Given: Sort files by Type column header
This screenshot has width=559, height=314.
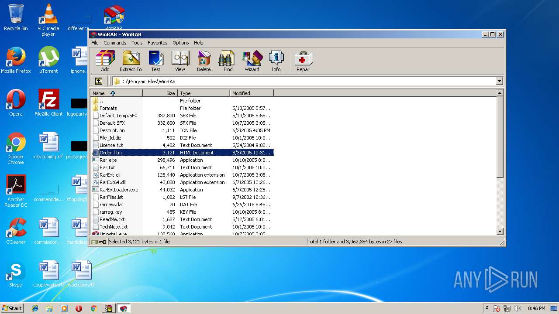Looking at the screenshot, I should point(204,93).
